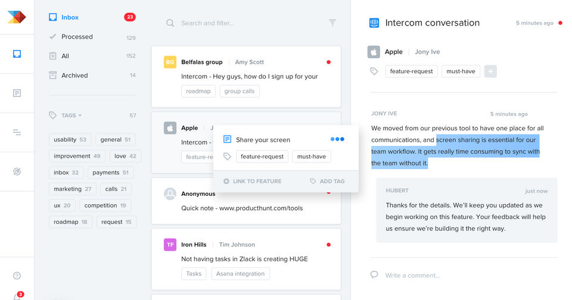Screen dimensions: 572x300
Task: Click the Intercom conversation icon
Action: (x=374, y=23)
